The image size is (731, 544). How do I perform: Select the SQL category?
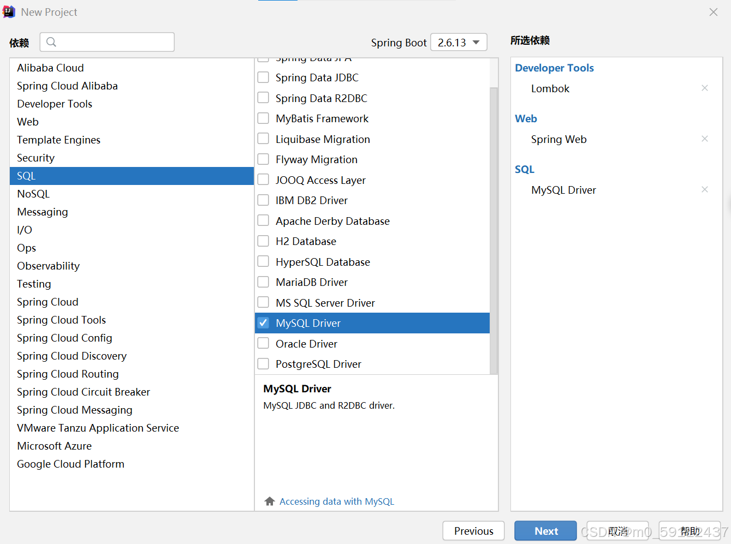(132, 176)
